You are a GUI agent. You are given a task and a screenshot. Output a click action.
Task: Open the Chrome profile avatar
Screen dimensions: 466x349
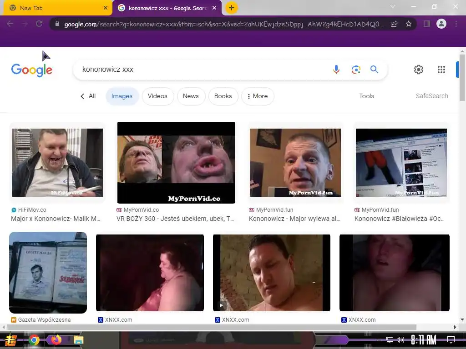[x=441, y=24]
